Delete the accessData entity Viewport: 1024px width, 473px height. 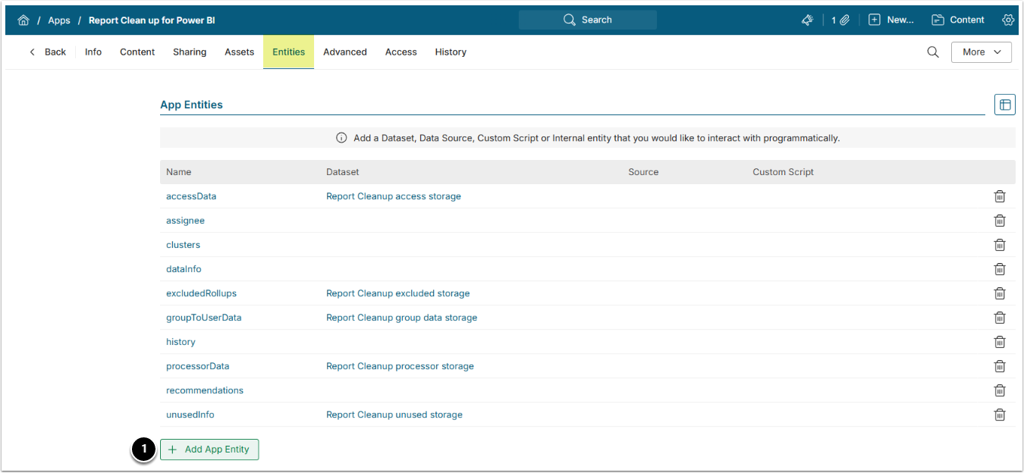pyautogui.click(x=1000, y=196)
